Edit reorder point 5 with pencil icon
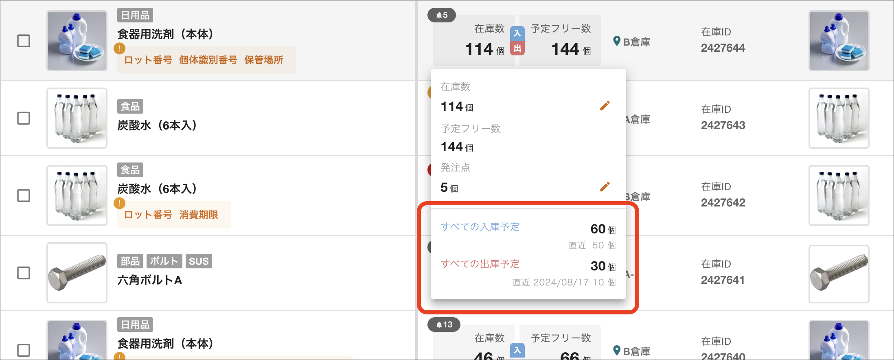 (605, 187)
